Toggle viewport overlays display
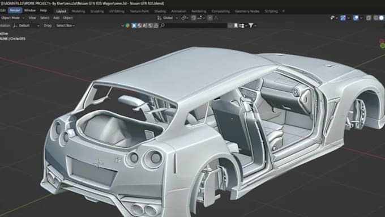The height and width of the screenshot is (217, 385). point(356,18)
